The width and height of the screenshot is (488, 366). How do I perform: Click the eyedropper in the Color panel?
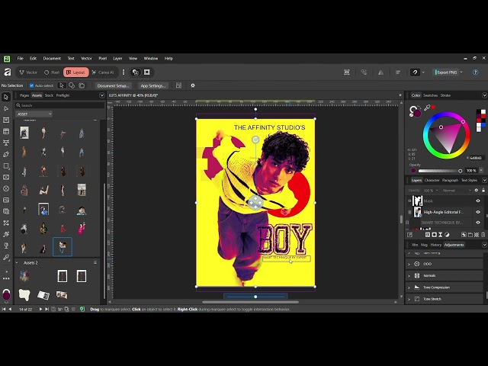tap(427, 108)
